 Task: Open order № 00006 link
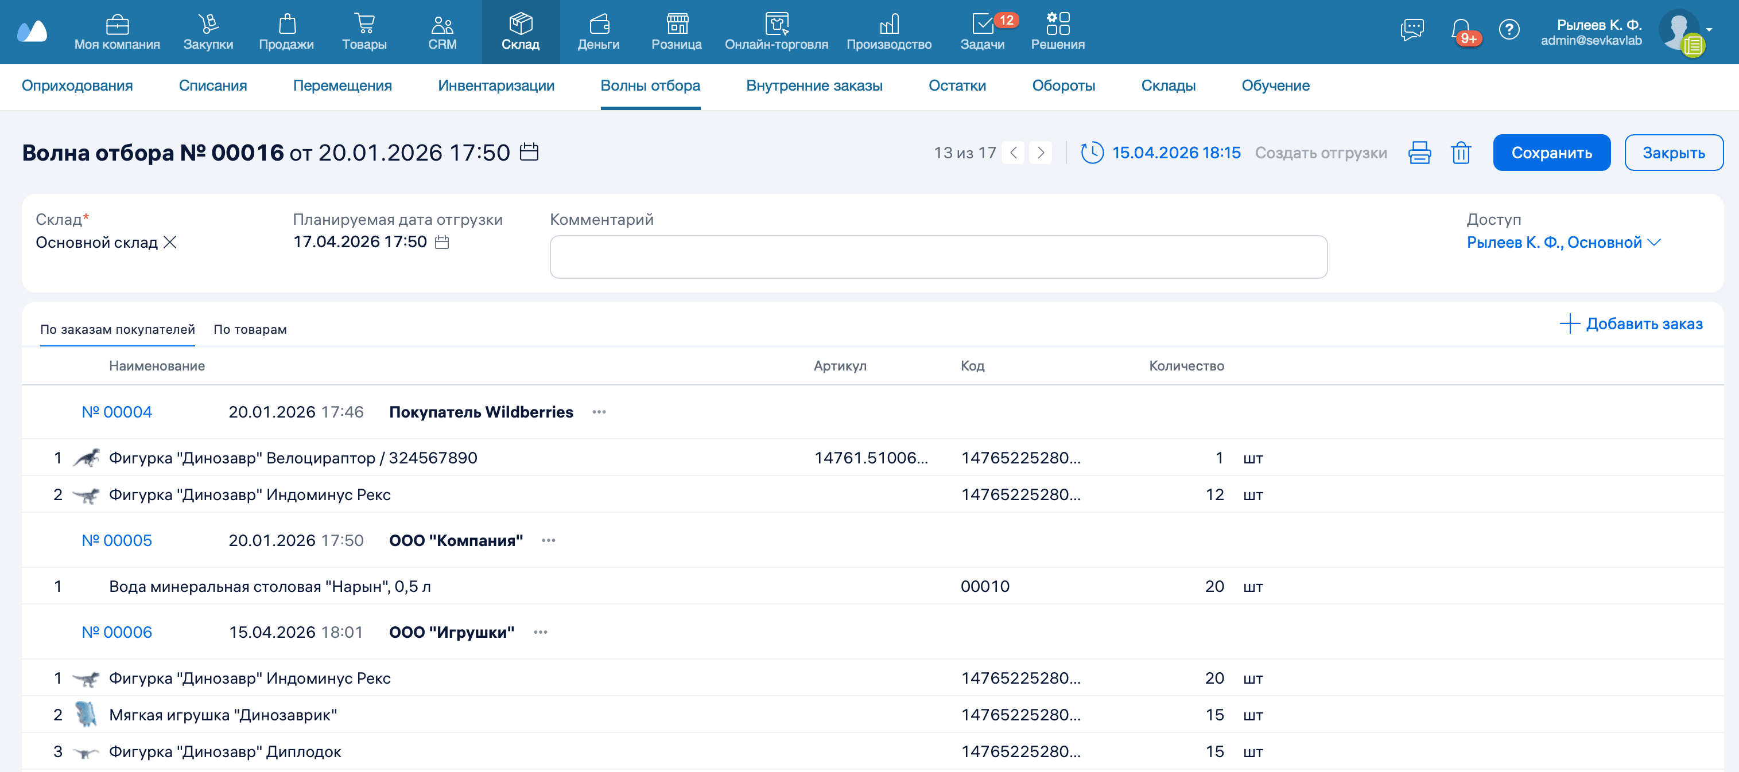click(117, 632)
